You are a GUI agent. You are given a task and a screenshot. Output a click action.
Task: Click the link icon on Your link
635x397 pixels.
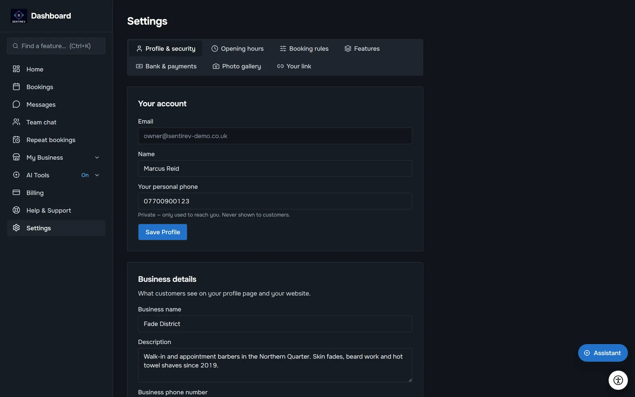click(x=280, y=66)
